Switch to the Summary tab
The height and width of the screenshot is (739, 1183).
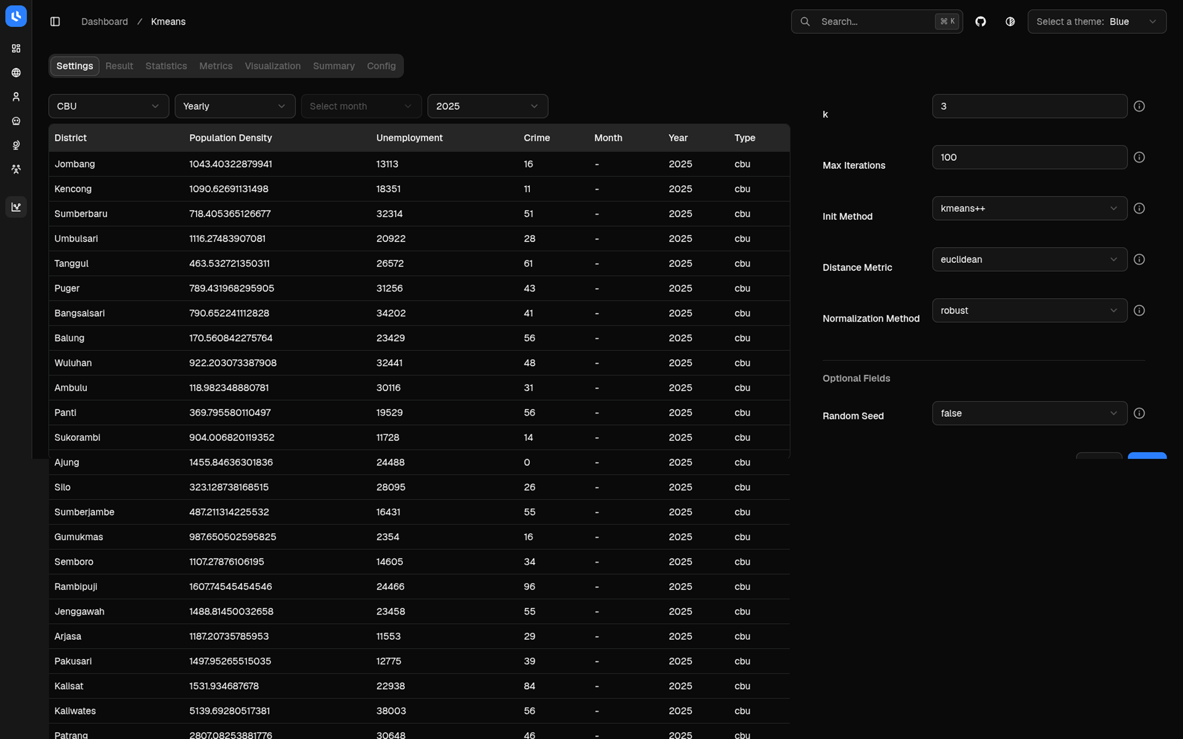pyautogui.click(x=333, y=66)
